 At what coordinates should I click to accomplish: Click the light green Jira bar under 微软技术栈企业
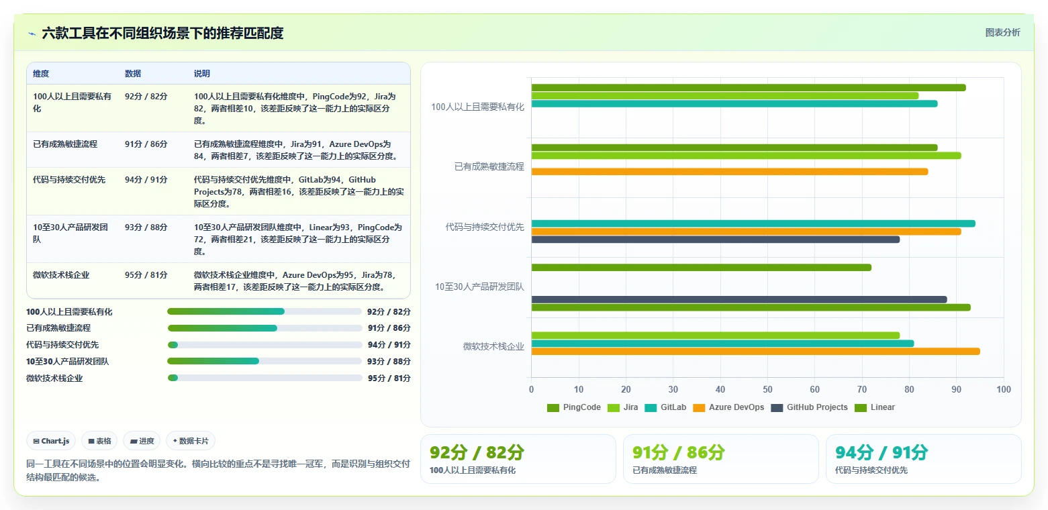click(715, 336)
